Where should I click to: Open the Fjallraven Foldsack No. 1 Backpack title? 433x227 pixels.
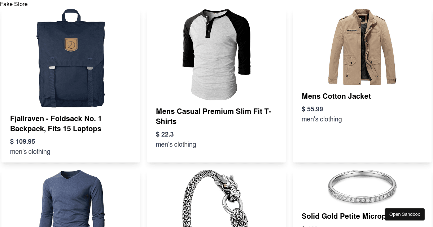(x=56, y=124)
